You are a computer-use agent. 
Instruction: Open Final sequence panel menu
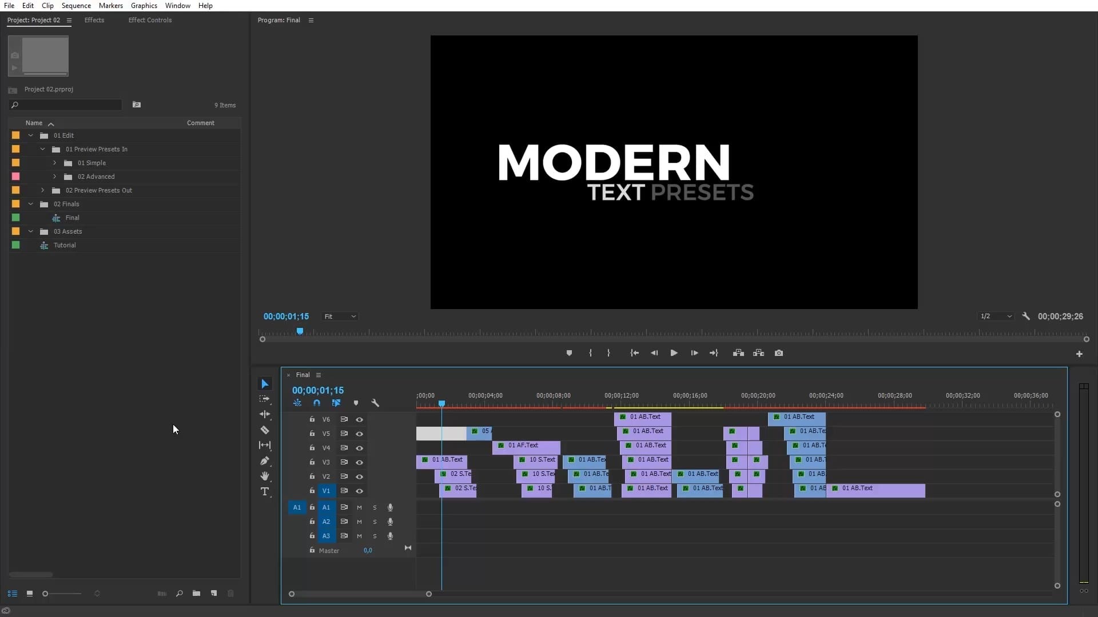coord(319,375)
